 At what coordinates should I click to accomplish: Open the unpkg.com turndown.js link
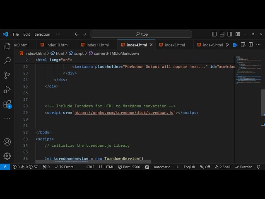124,113
